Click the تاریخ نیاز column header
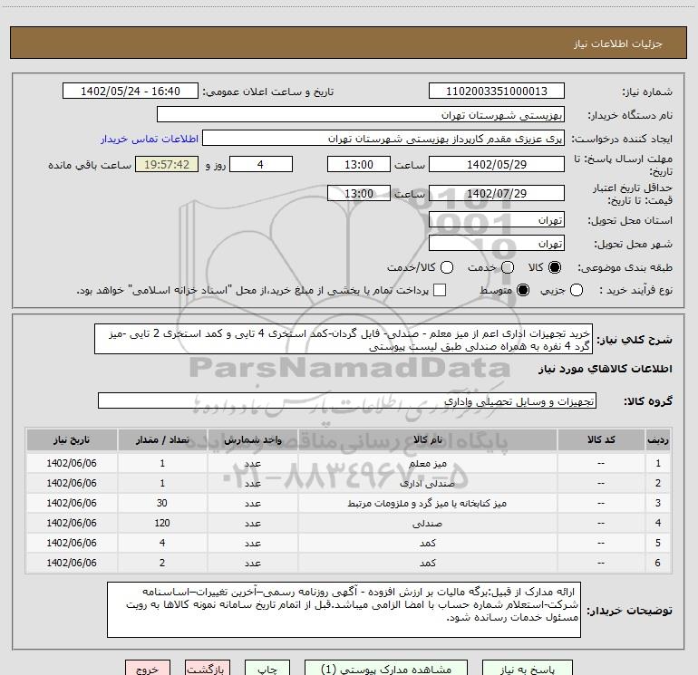 point(72,439)
